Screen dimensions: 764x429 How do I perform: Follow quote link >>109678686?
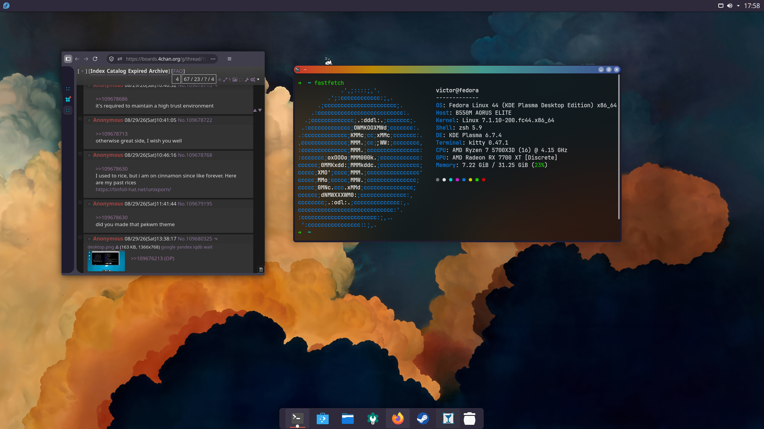(111, 99)
